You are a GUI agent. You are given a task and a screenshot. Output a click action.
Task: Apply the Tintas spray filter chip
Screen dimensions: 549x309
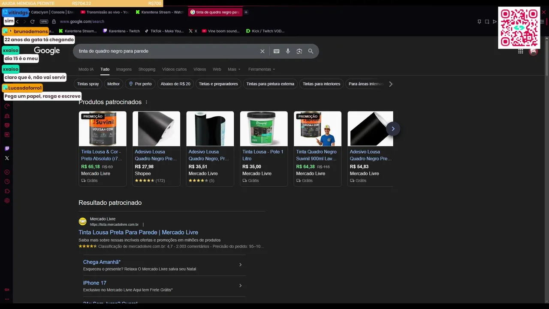tap(88, 84)
